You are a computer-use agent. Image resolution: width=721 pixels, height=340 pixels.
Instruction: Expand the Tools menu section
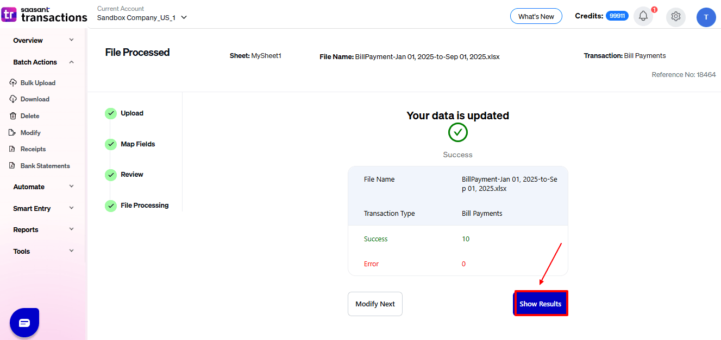(x=43, y=252)
